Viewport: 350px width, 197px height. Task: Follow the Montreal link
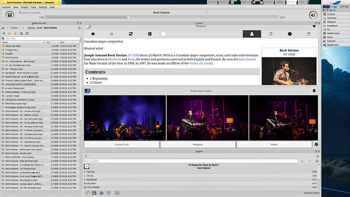114,59
